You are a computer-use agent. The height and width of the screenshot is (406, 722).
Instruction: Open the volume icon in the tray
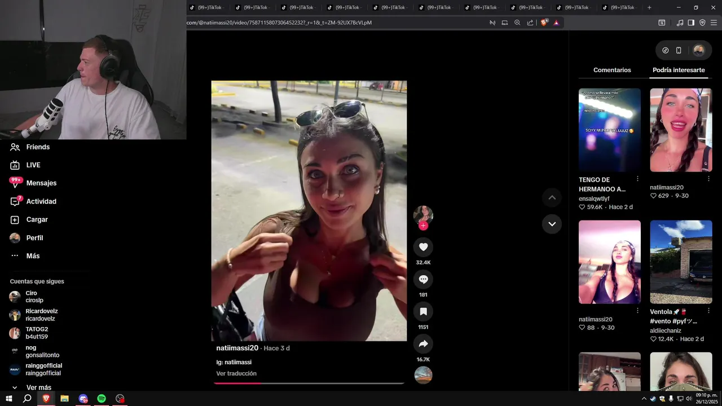(689, 399)
